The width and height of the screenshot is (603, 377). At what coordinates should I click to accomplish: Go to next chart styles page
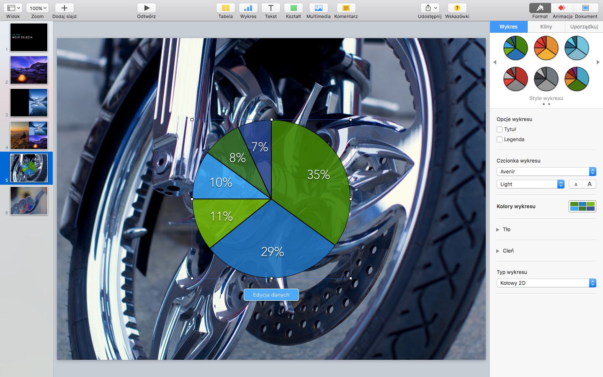[x=598, y=62]
